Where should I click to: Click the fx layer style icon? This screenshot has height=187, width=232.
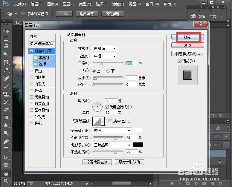[180, 183]
